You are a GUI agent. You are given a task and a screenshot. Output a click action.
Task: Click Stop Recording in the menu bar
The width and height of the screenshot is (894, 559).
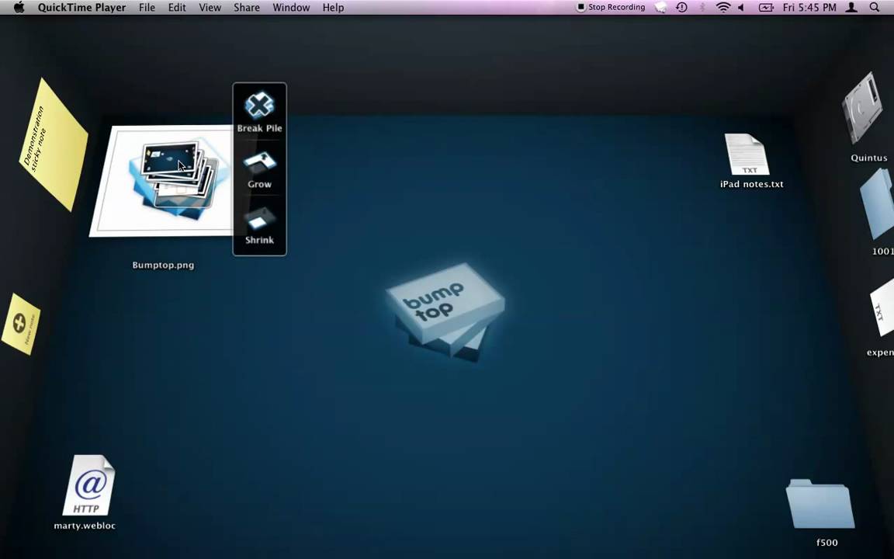[x=611, y=8]
